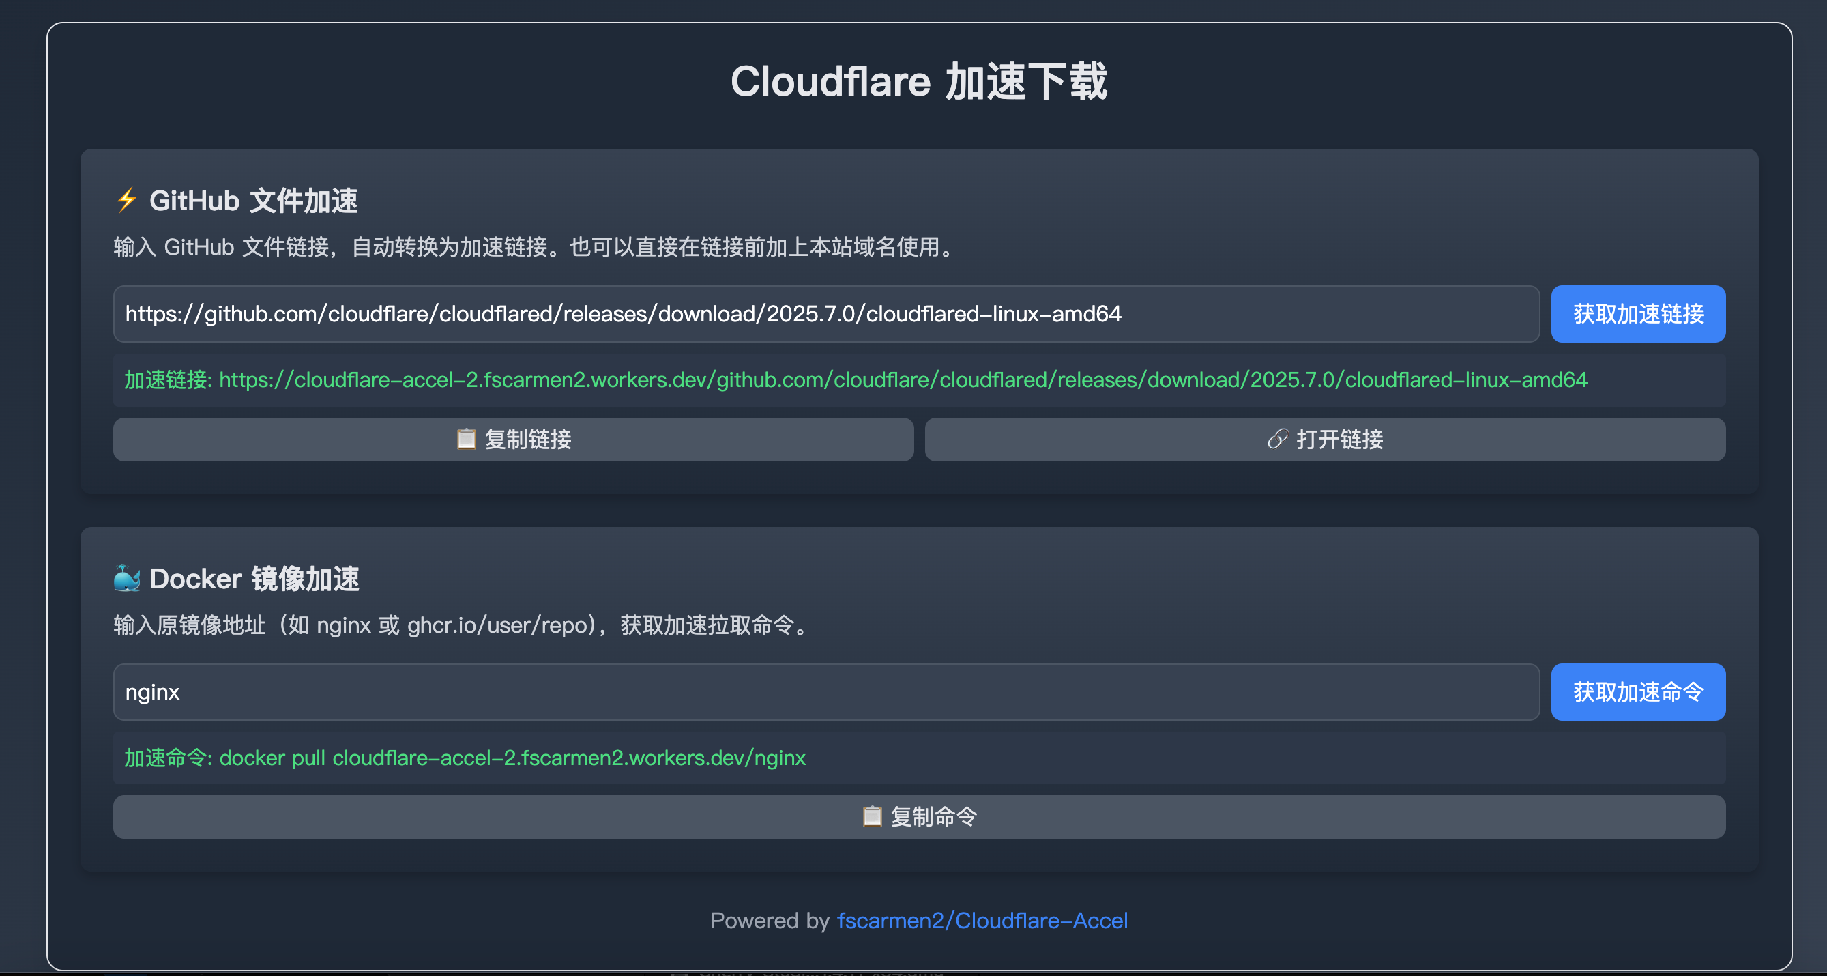Click the 获取加速命令 button
The image size is (1827, 976).
[x=1638, y=692]
